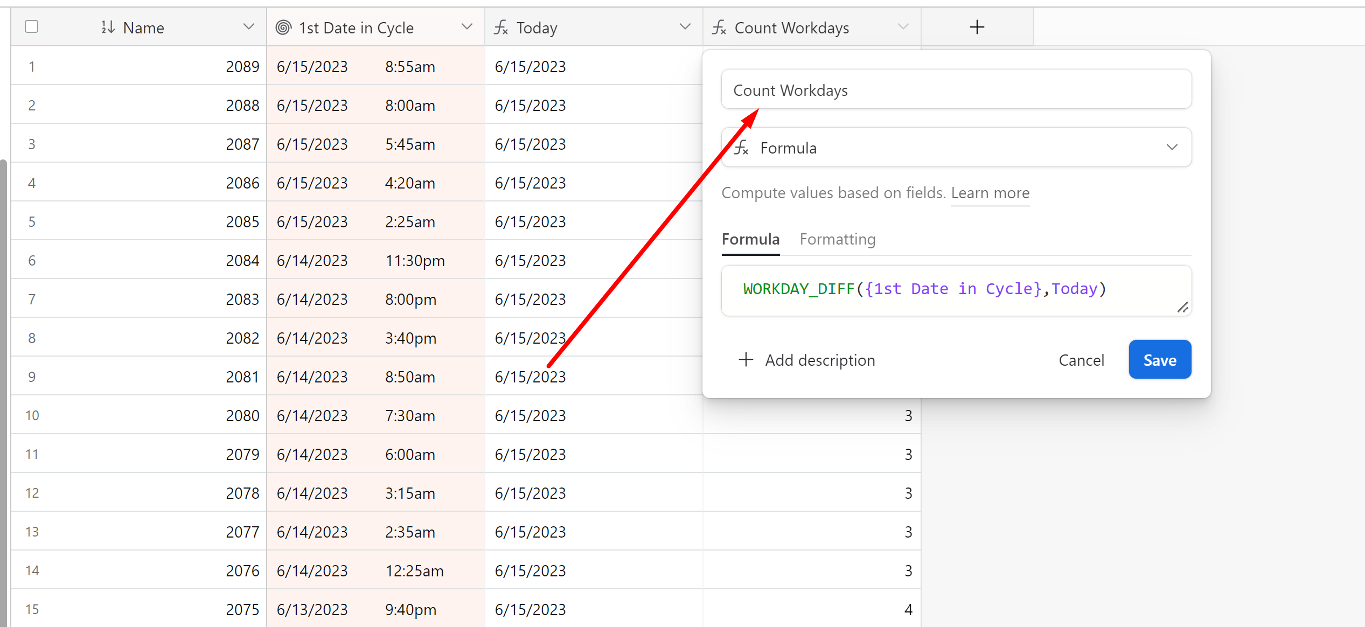Open the Formula field type selector
The width and height of the screenshot is (1365, 627).
956,148
